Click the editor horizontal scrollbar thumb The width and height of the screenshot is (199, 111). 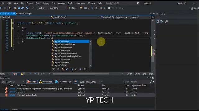(x=81, y=74)
